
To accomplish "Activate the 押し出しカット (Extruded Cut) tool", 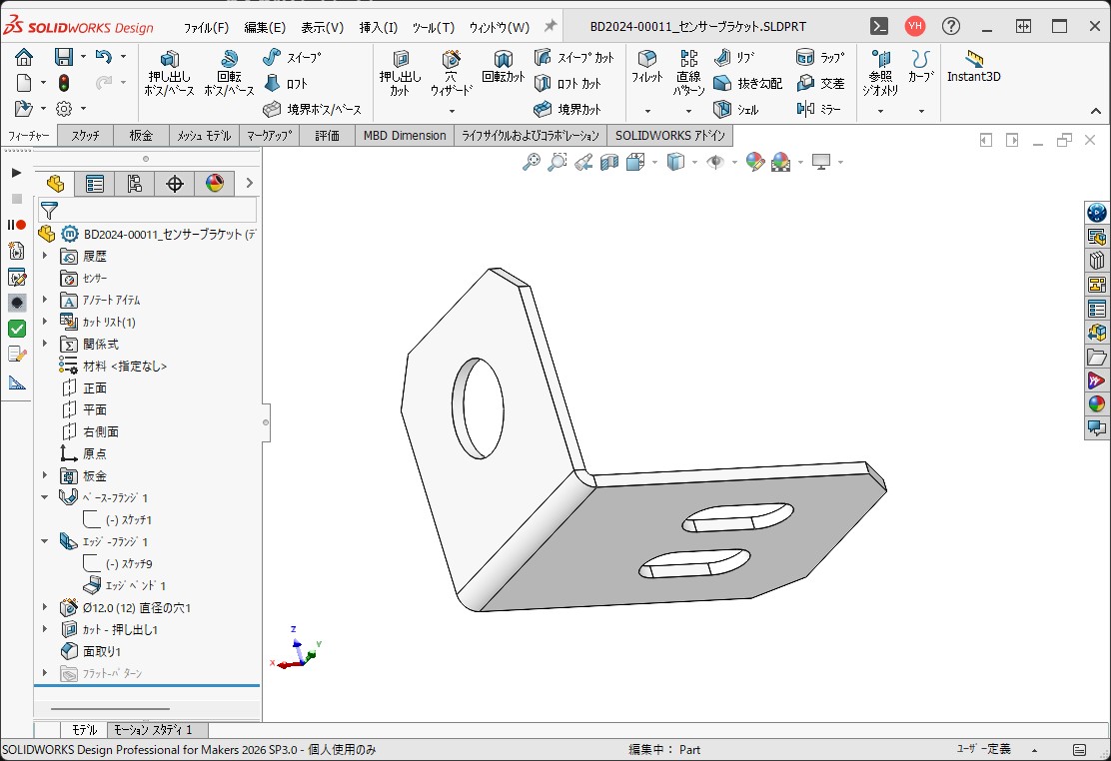I will [x=401, y=72].
